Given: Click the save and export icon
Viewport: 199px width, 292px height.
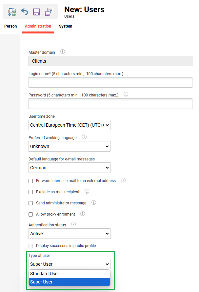Looking at the screenshot, I should click(x=49, y=12).
